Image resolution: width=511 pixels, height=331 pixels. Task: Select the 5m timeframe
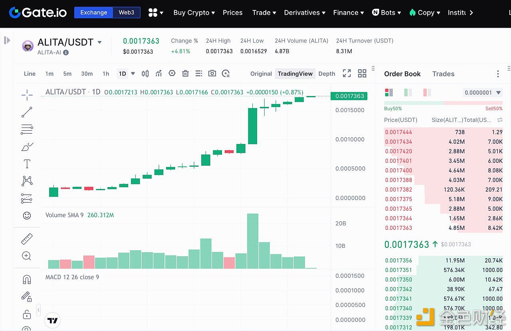pos(67,74)
